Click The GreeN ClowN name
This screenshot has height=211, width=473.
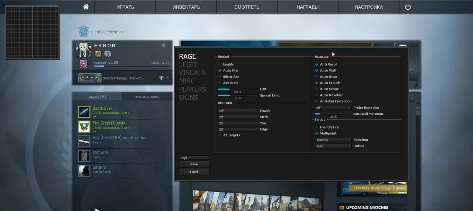[109, 123]
